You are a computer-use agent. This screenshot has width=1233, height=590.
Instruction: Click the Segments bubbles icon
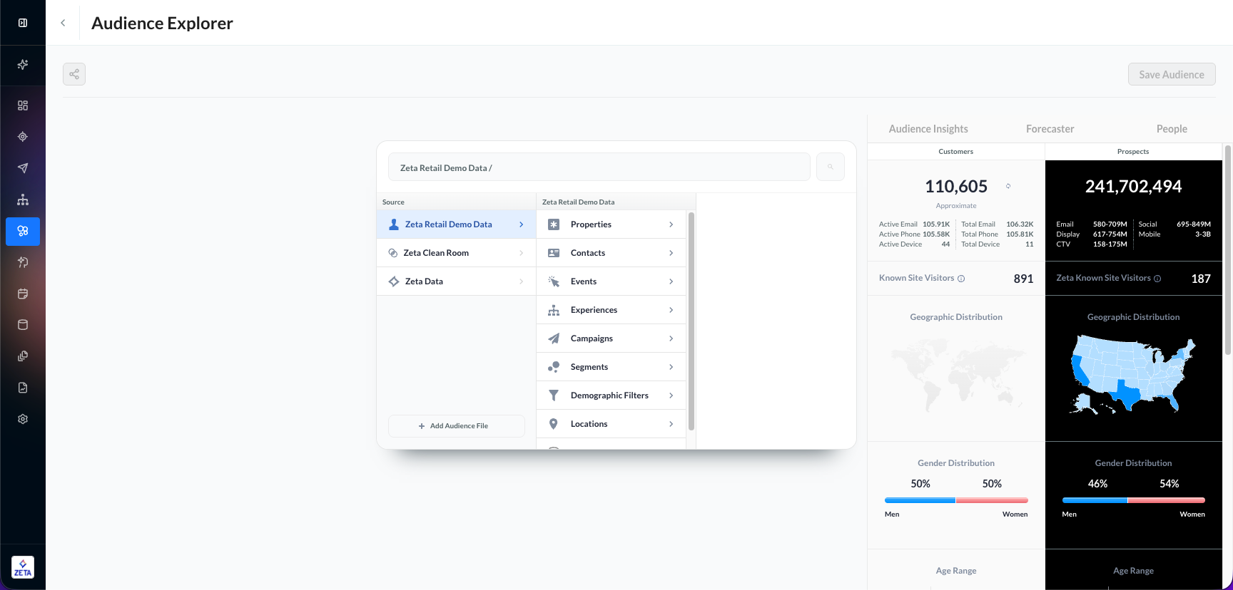point(554,367)
